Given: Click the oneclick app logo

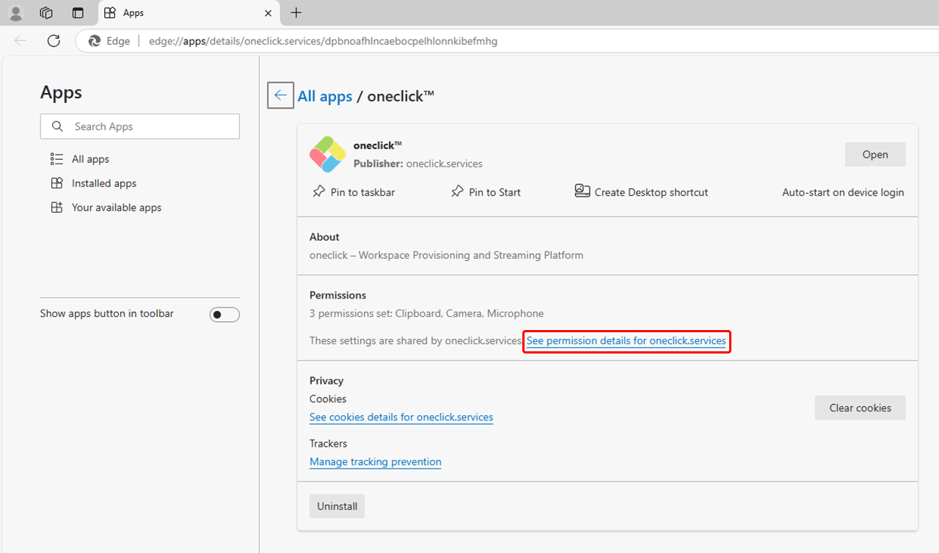Looking at the screenshot, I should (x=327, y=154).
